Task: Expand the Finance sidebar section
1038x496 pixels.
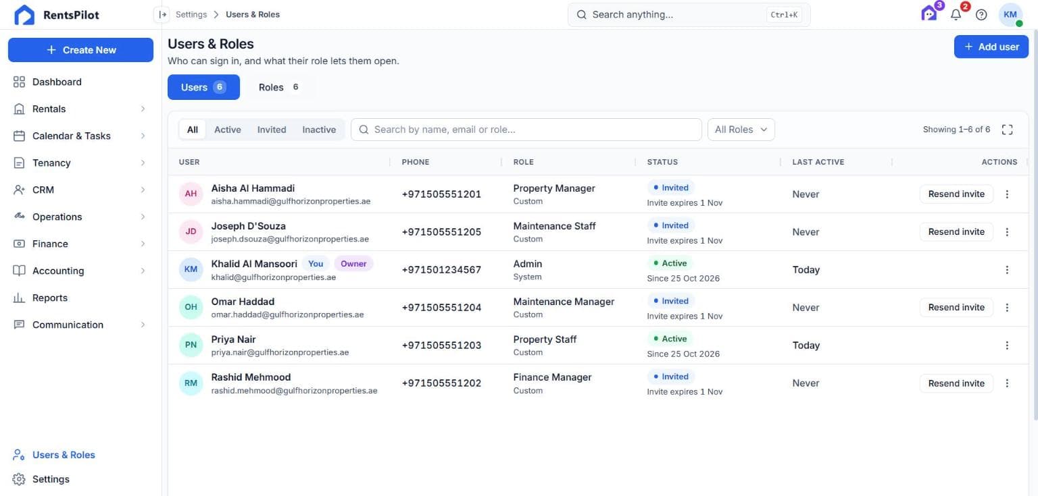Action: [x=80, y=244]
